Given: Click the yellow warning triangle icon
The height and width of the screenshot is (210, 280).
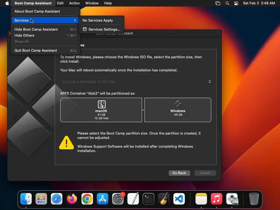Looking at the screenshot, I should coord(66,143).
